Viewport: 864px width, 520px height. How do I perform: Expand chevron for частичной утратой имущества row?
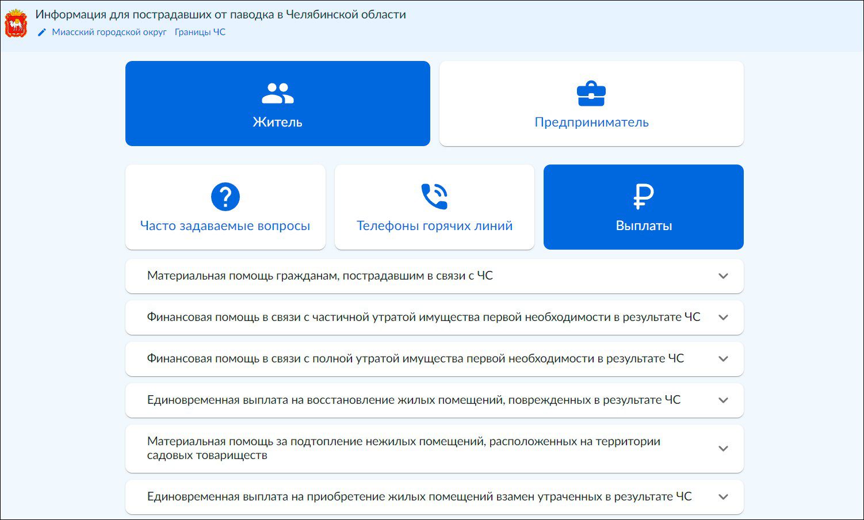(724, 318)
